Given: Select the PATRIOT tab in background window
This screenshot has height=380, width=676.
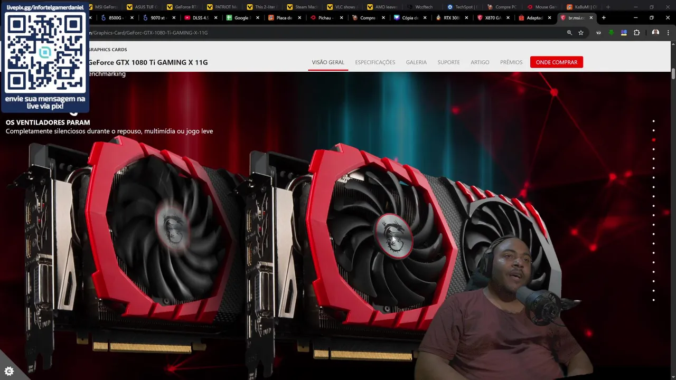Looking at the screenshot, I should pos(226,7).
